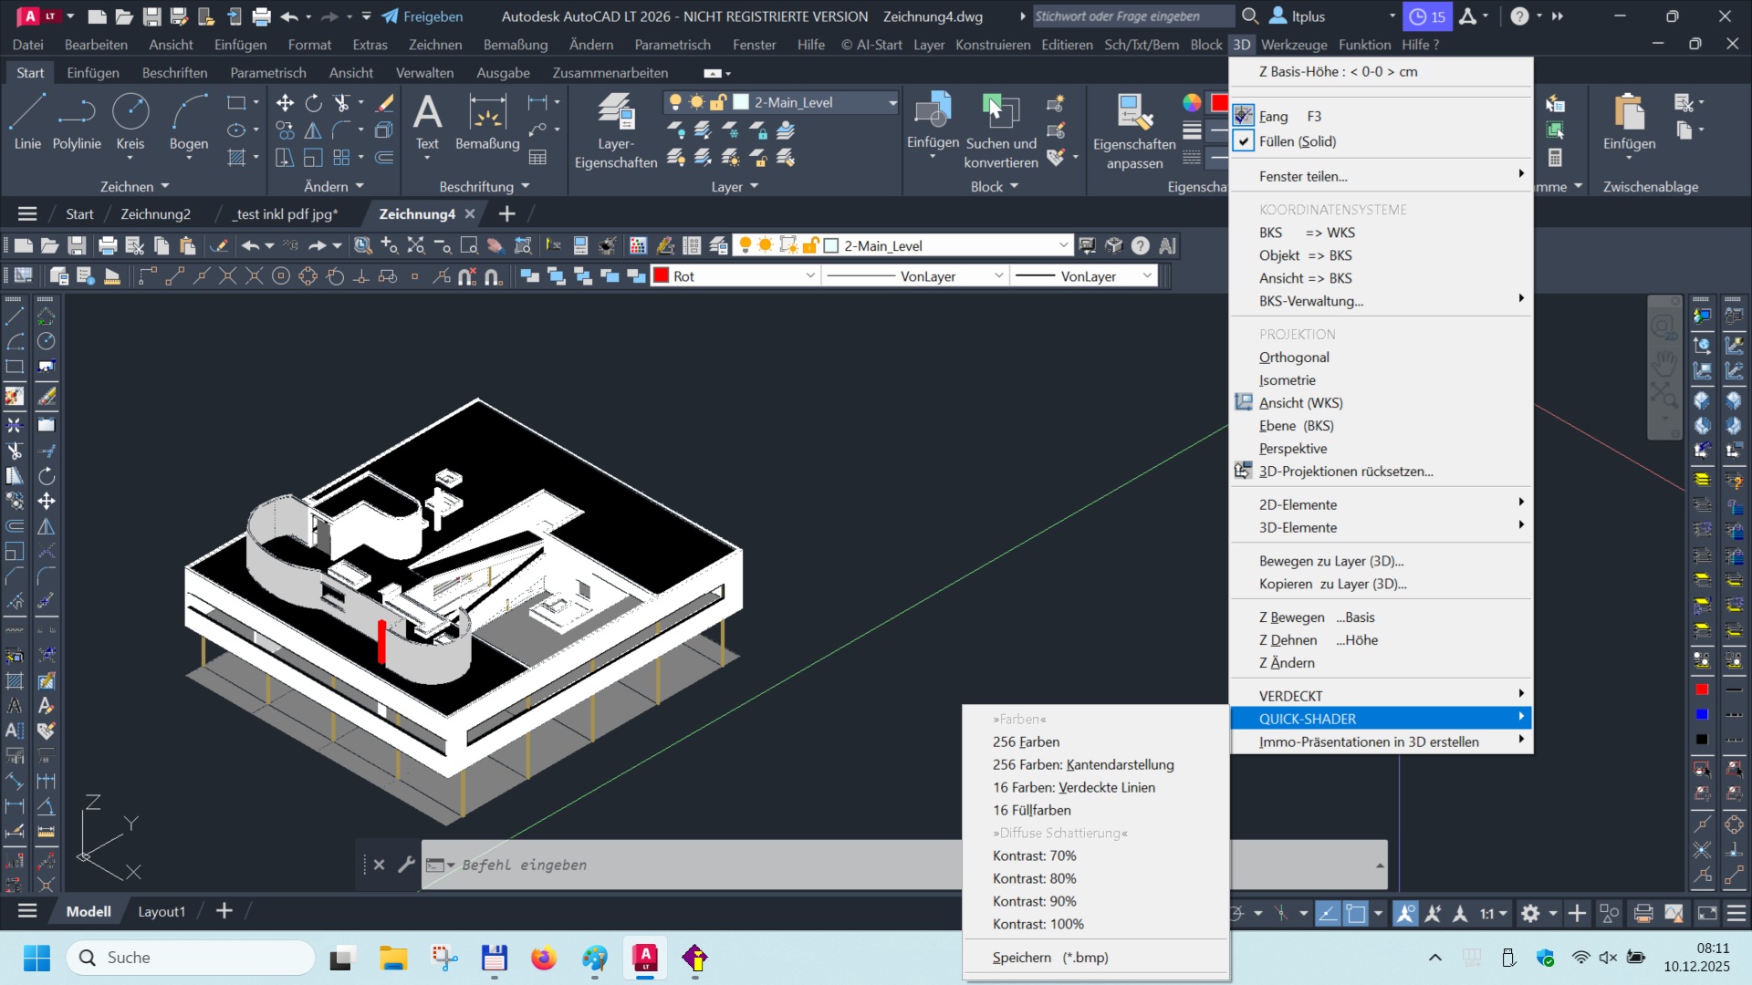Image resolution: width=1752 pixels, height=985 pixels.
Task: Toggle the Fang F3 checkbox
Action: pyautogui.click(x=1244, y=116)
